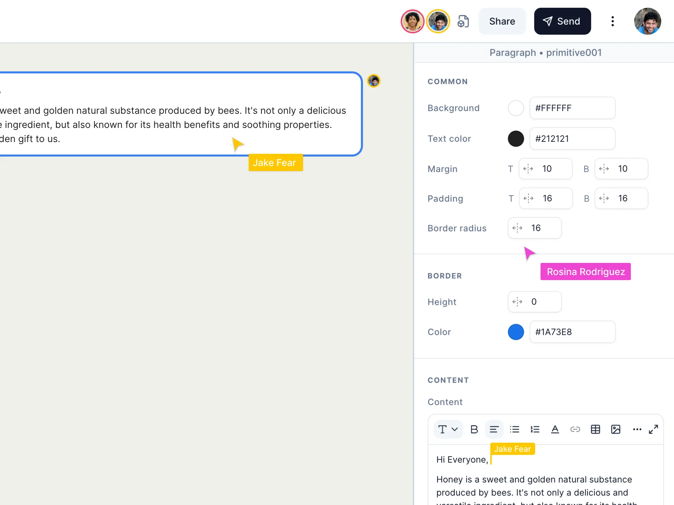Click the Background color circle swatch
The image size is (674, 505).
516,108
